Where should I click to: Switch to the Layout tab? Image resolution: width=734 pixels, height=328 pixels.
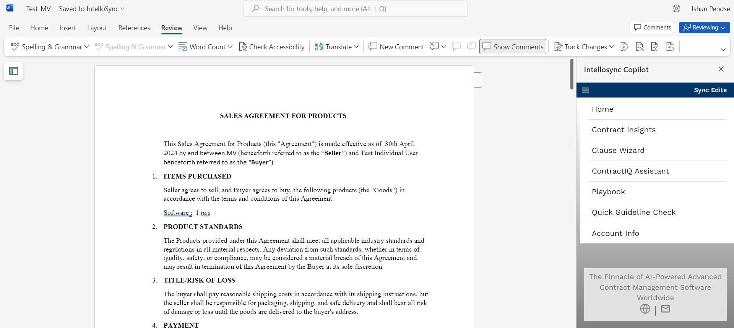point(97,28)
